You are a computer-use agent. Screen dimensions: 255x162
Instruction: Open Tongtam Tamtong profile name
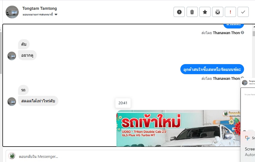point(39,9)
